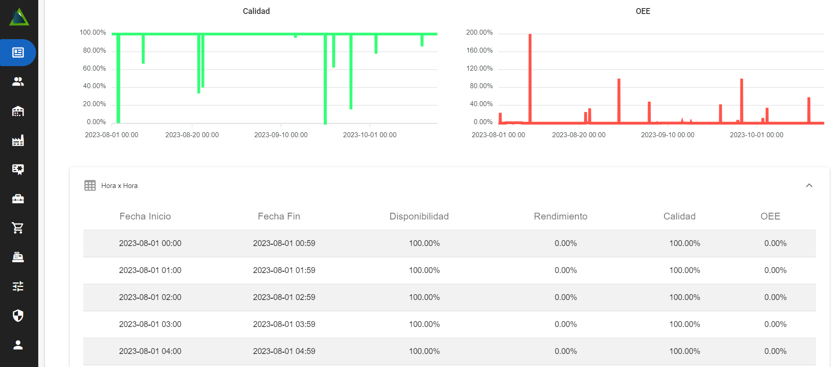Click the Calidad chart title
Image resolution: width=834 pixels, height=367 pixels.
[256, 11]
